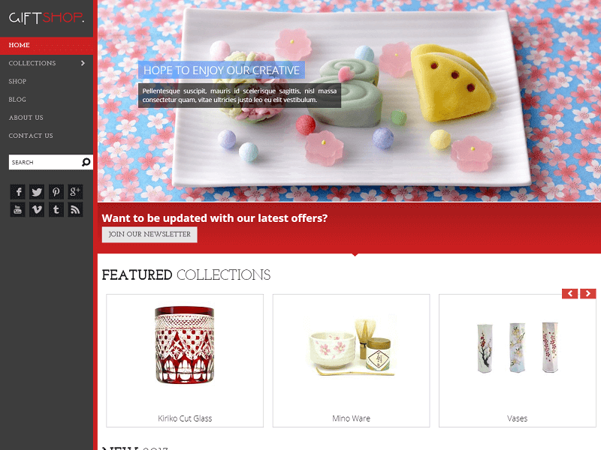Open the Tumblr social icon

[56, 210]
